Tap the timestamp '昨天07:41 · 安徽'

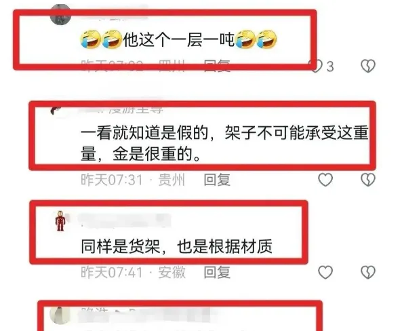(x=133, y=273)
